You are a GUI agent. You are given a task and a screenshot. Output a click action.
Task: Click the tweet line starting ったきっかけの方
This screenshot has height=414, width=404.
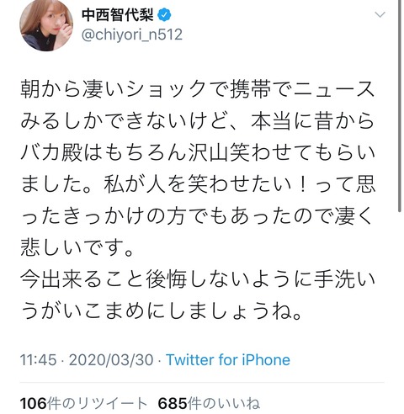[196, 216]
